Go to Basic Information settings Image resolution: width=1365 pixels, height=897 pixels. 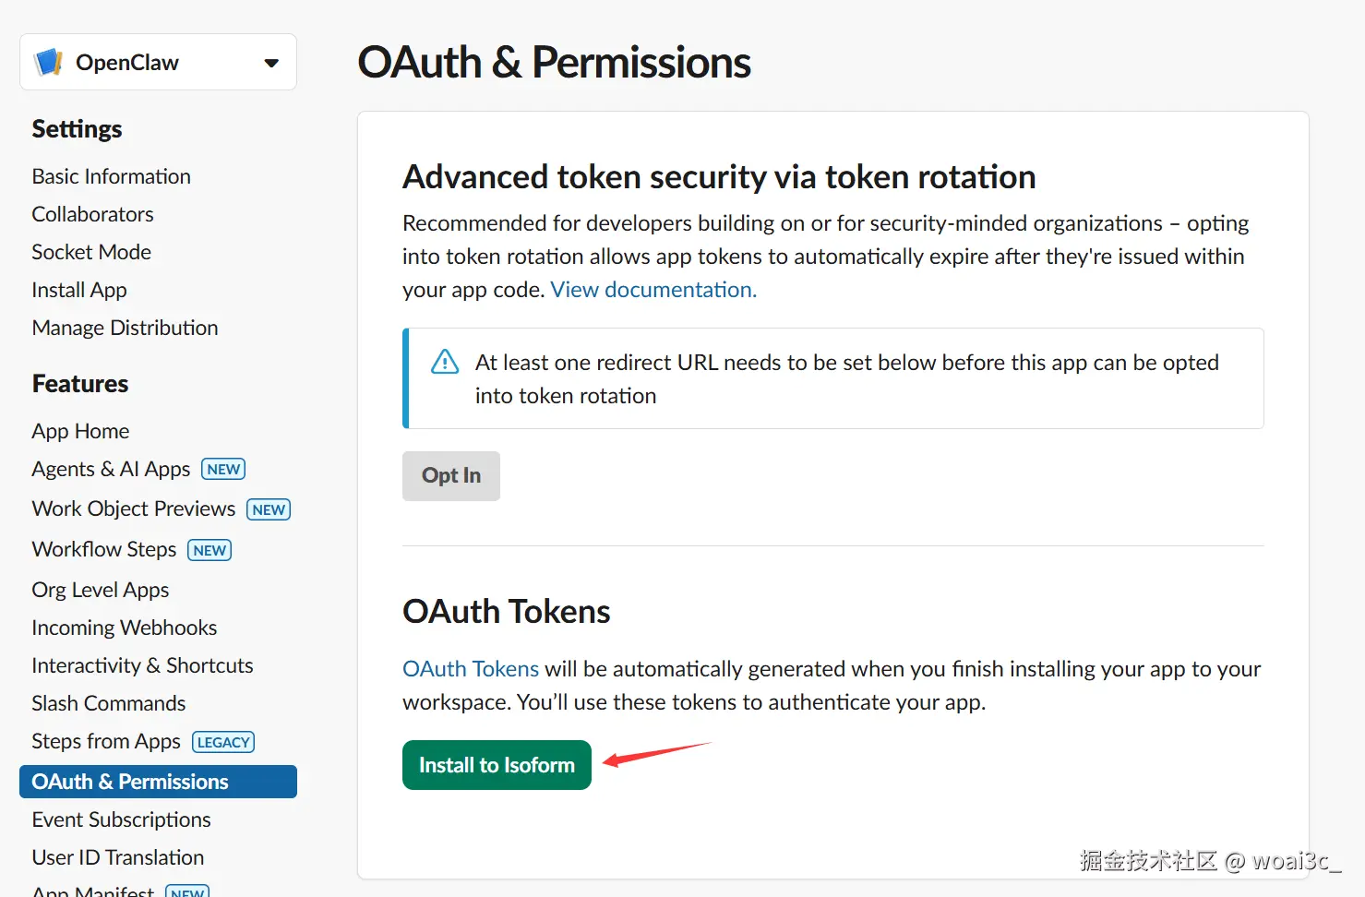112,176
